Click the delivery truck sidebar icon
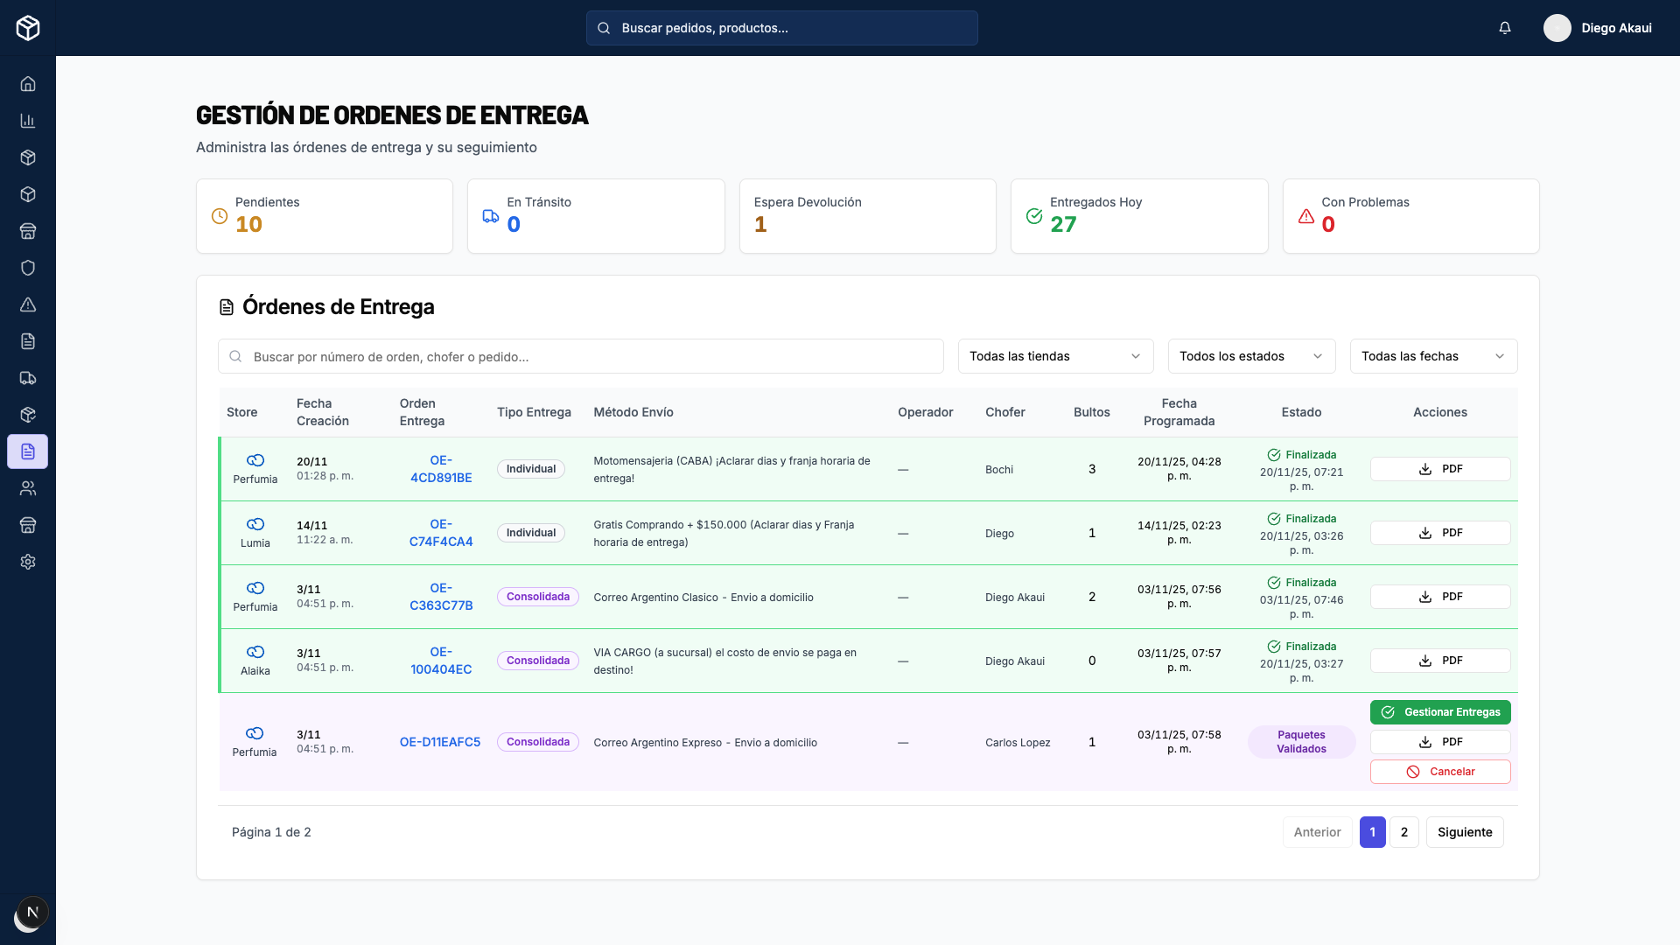The height and width of the screenshot is (945, 1680). click(28, 378)
